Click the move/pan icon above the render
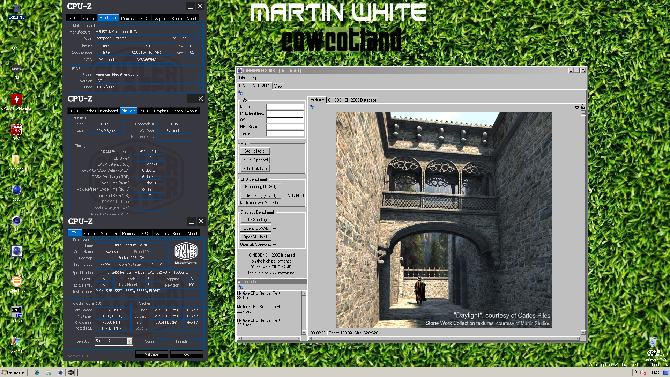The height and width of the screenshot is (377, 670). point(577,107)
